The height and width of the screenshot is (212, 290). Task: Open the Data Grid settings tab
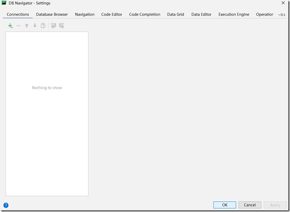[175, 15]
